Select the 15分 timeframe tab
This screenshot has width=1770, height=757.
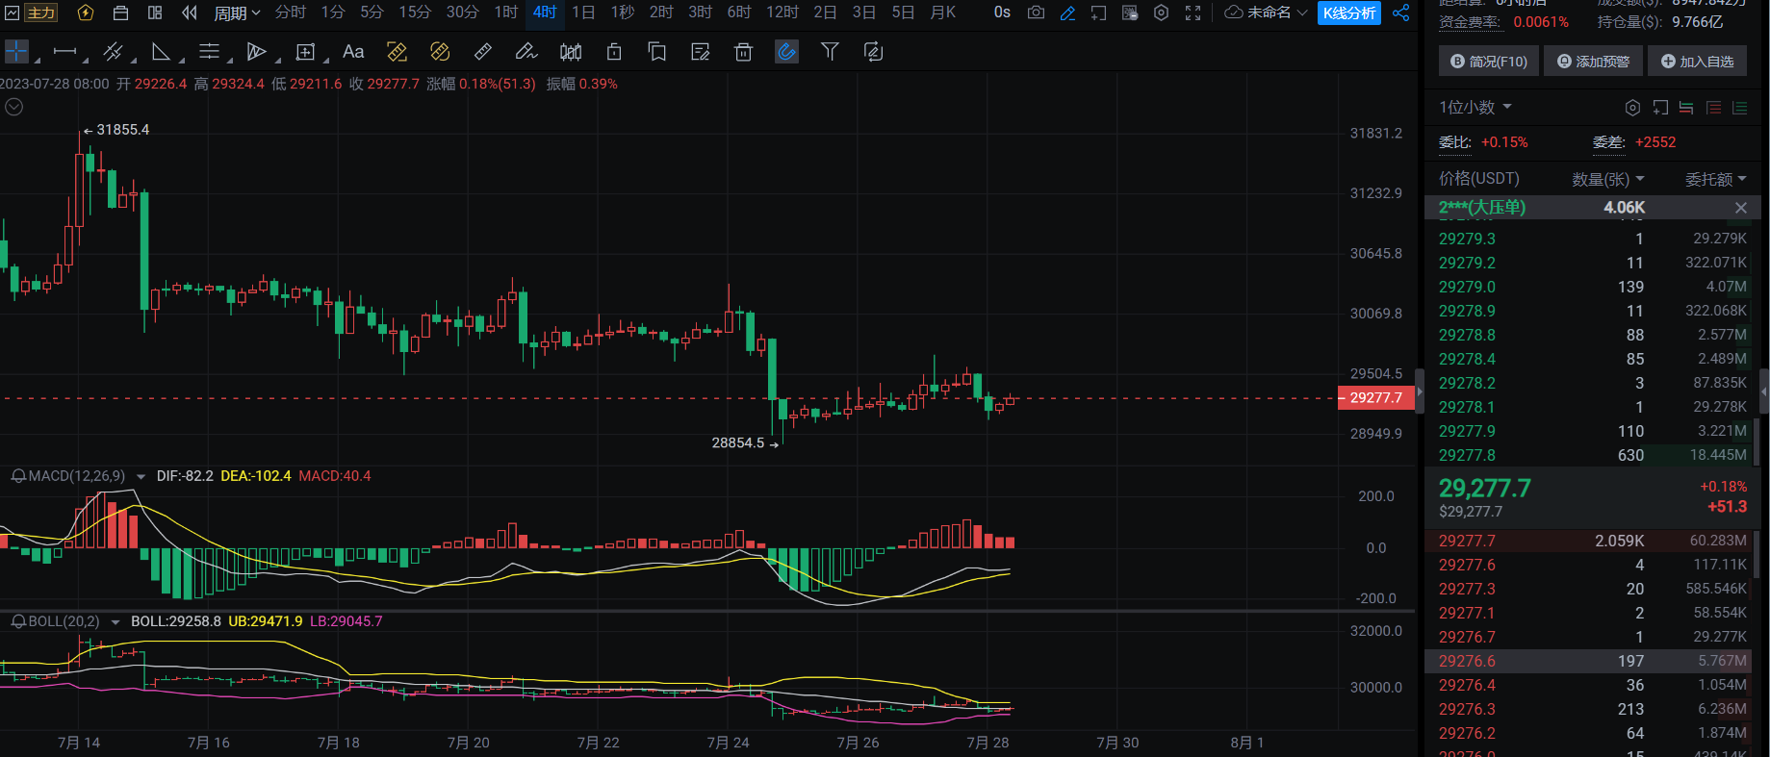pyautogui.click(x=415, y=13)
